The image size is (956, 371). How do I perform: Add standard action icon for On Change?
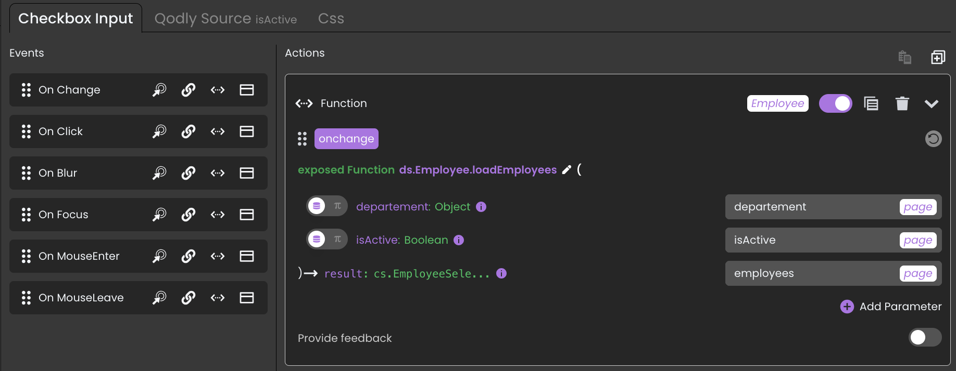tap(159, 90)
